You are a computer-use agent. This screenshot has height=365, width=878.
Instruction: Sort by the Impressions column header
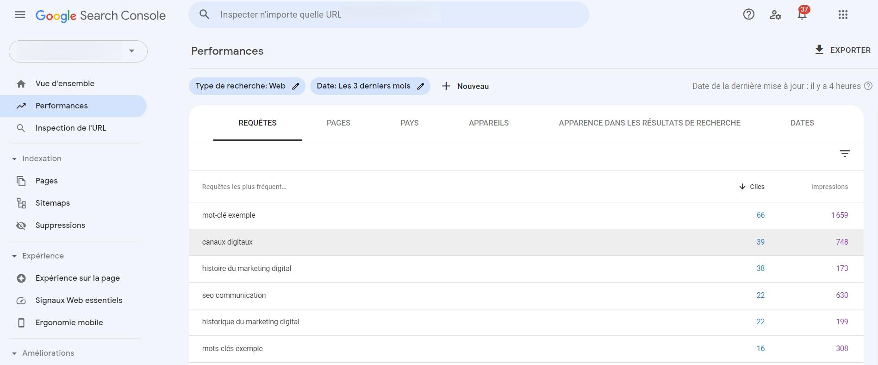point(829,187)
